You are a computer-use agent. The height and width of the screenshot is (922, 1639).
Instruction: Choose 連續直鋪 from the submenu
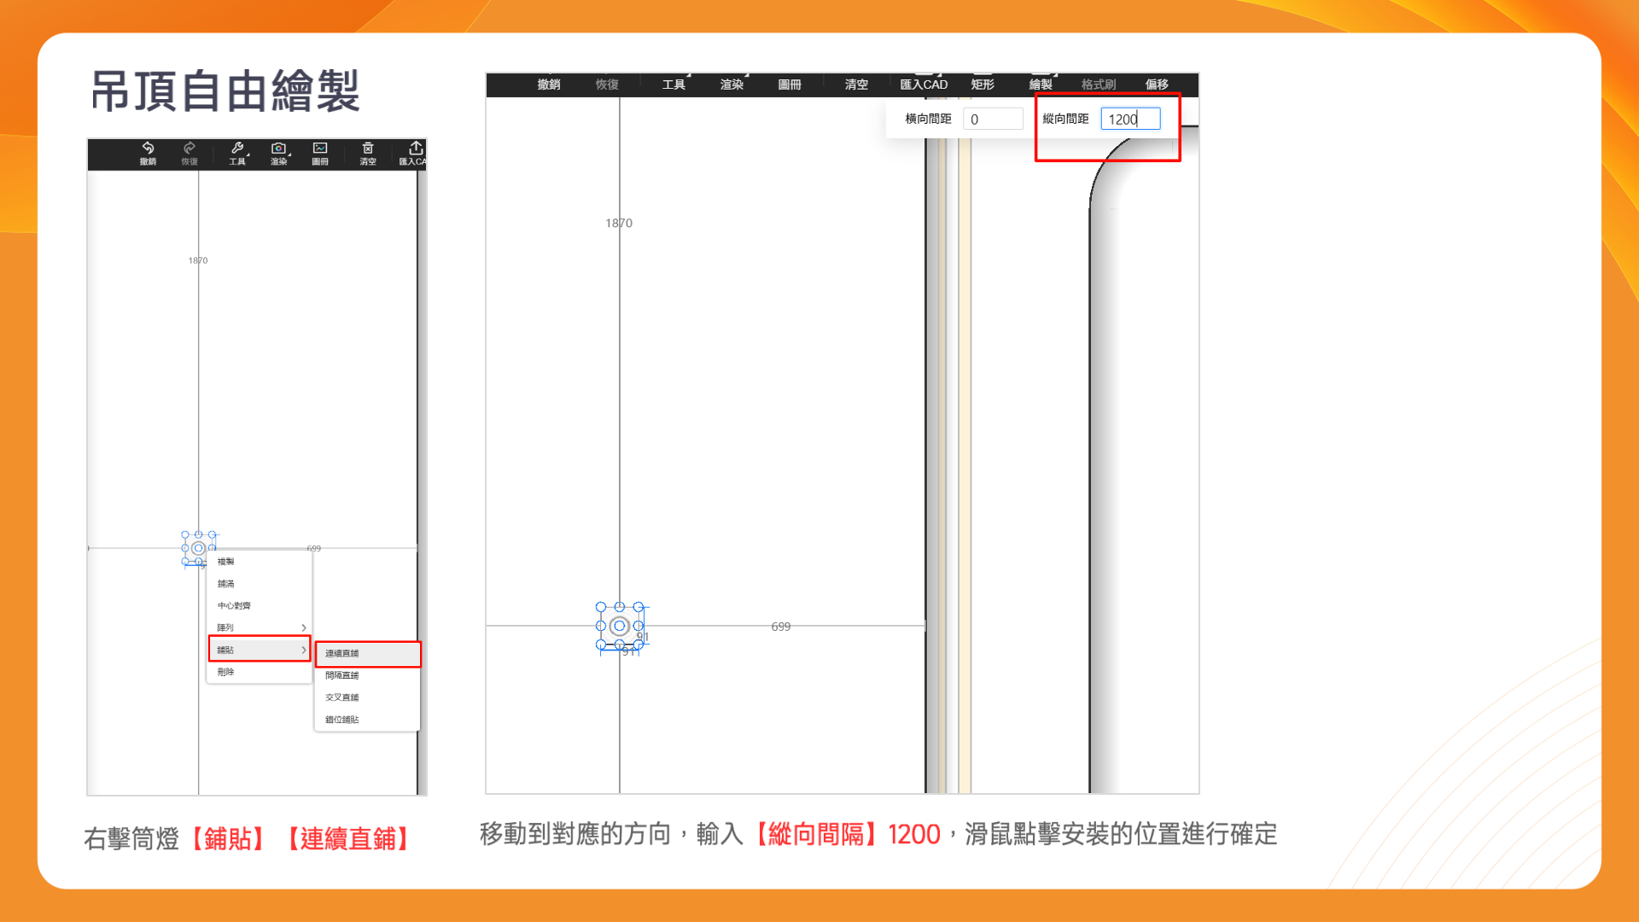point(342,653)
